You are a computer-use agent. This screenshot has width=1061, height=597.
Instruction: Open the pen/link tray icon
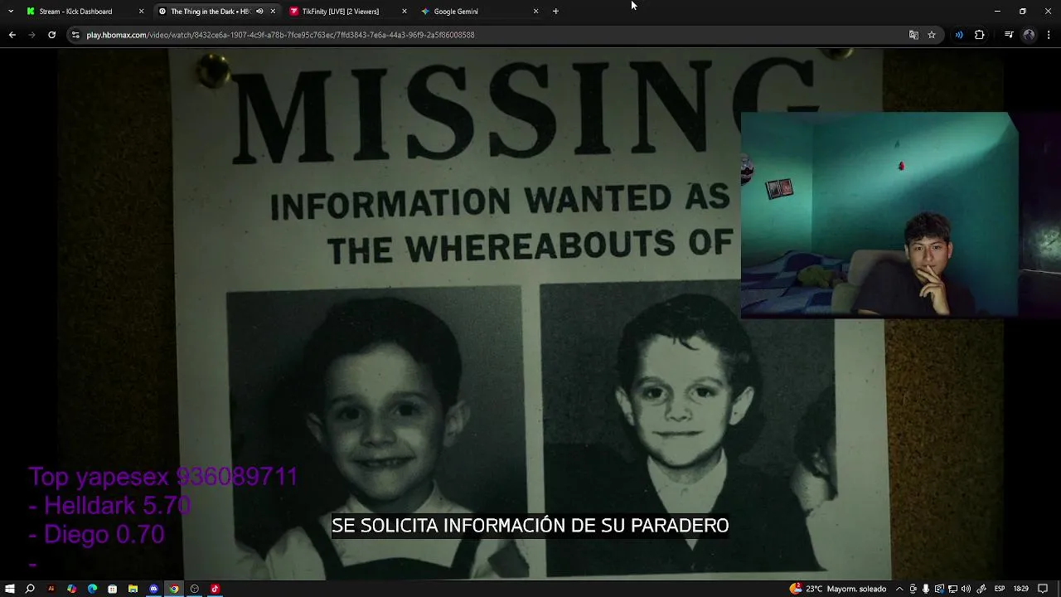981,589
